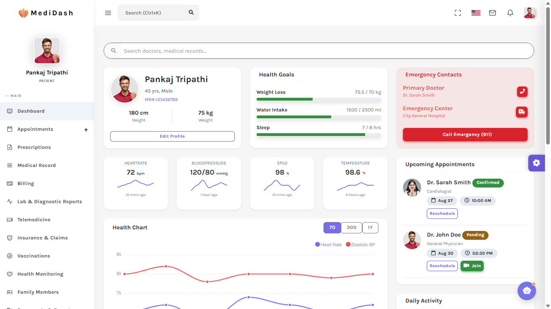551x309 pixels.
Task: Open the mail messages icon
Action: tap(493, 13)
